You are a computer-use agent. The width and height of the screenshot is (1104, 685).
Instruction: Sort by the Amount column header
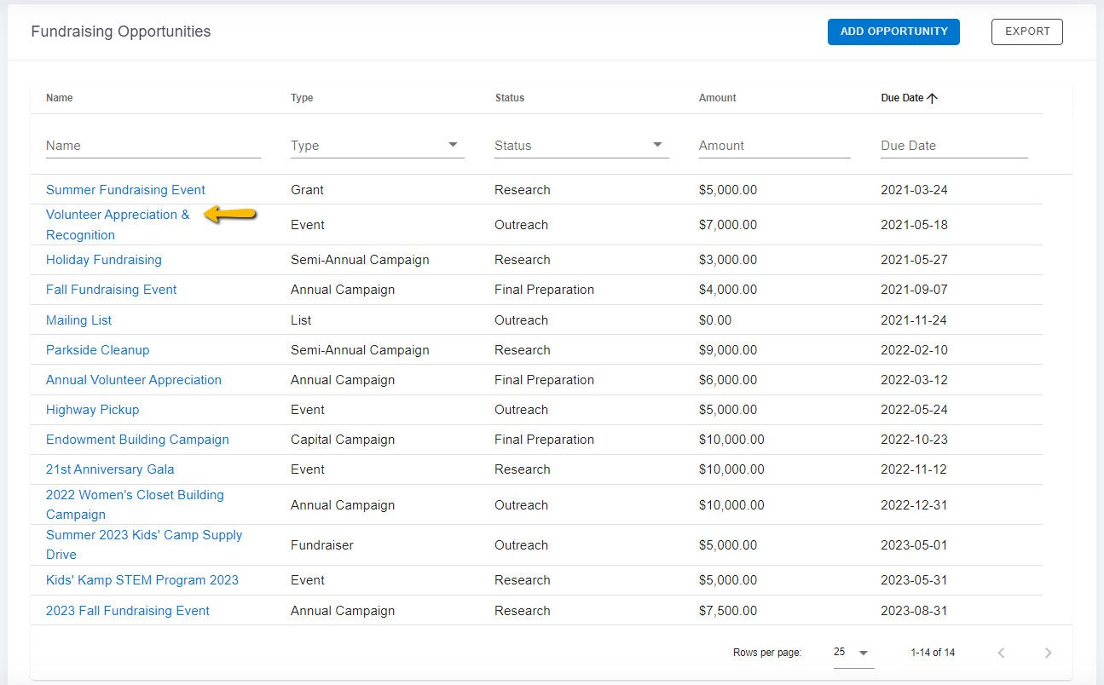(x=718, y=98)
